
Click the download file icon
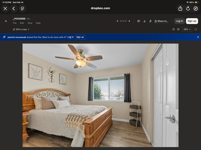coord(144,21)
